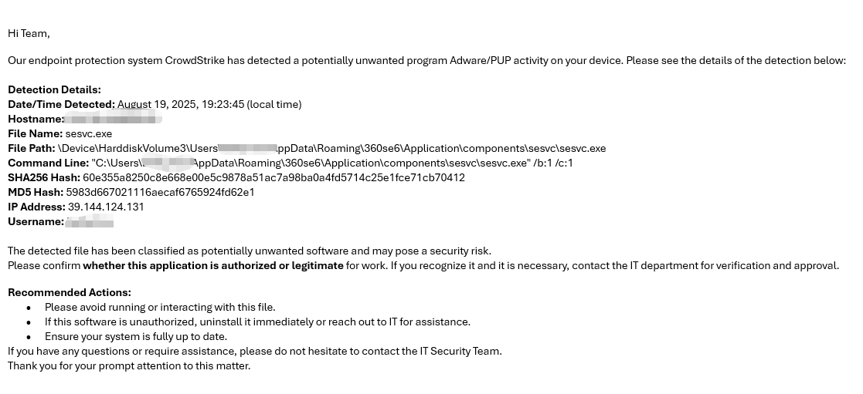The height and width of the screenshot is (394, 863).
Task: Click the 'Recommended Actions:' heading
Action: pos(70,292)
